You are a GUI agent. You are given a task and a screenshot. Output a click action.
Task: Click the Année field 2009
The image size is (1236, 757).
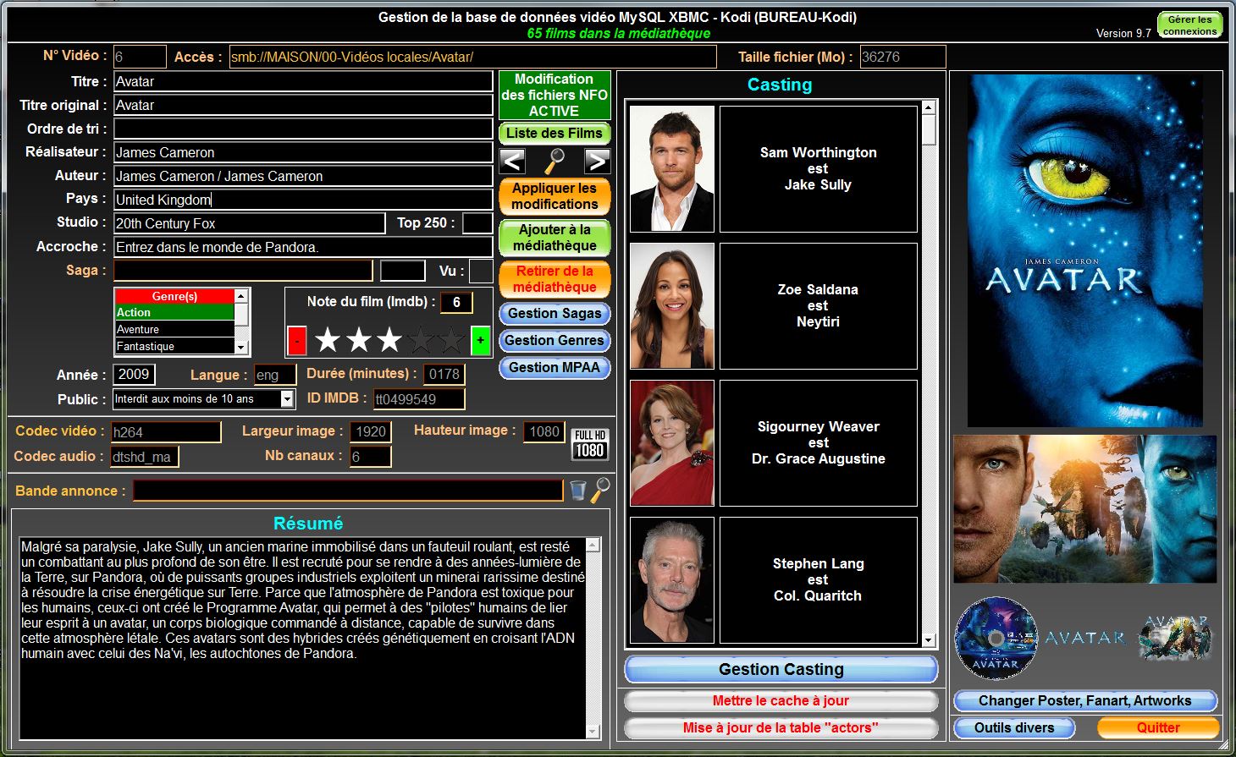[x=134, y=375]
